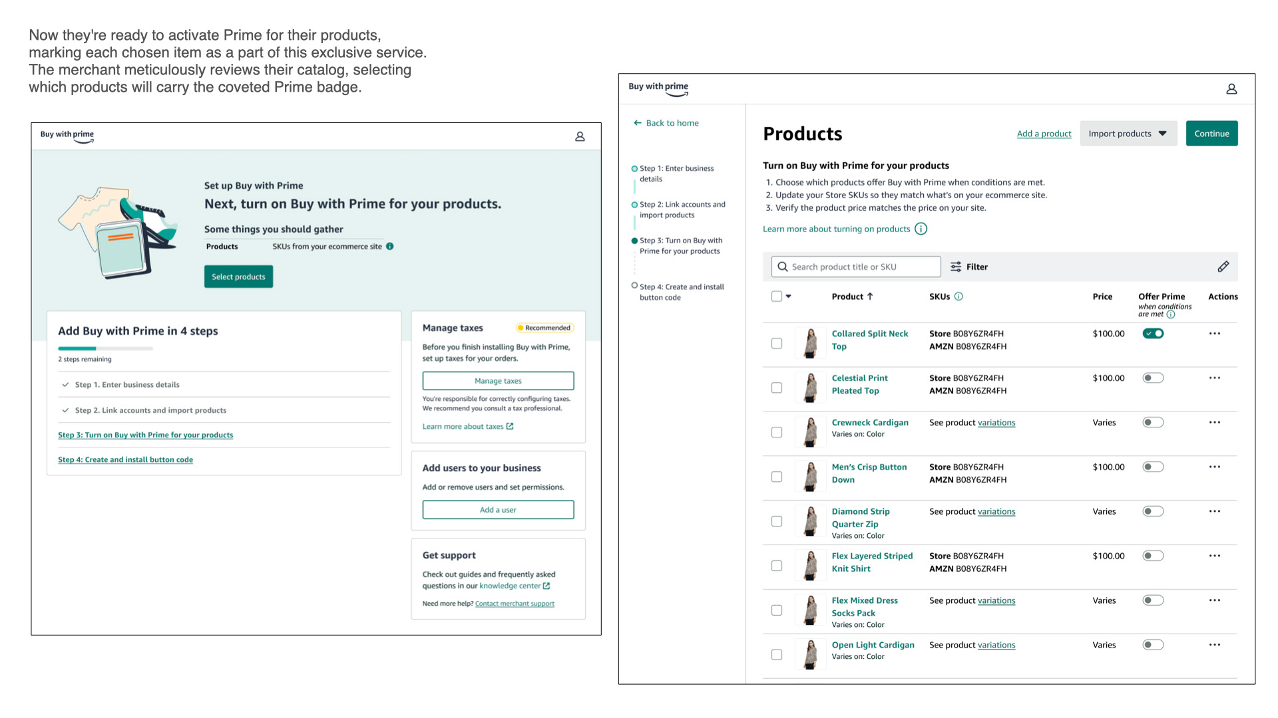Sort by the Product column header arrow
1278x718 pixels.
pyautogui.click(x=869, y=297)
